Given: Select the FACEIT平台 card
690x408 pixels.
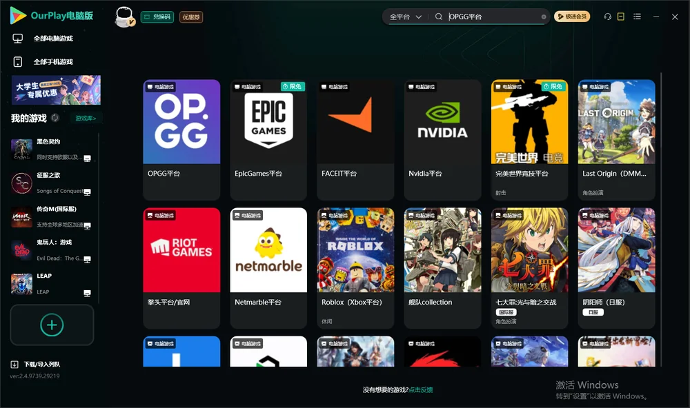Looking at the screenshot, I should pos(355,140).
